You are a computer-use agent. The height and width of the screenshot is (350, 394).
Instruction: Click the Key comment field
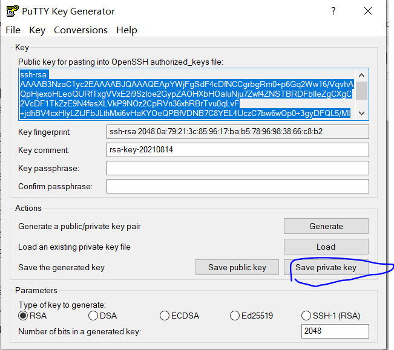pyautogui.click(x=238, y=150)
